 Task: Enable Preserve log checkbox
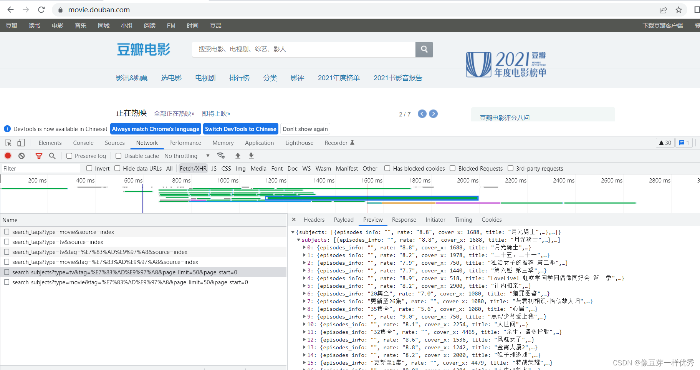tap(69, 156)
